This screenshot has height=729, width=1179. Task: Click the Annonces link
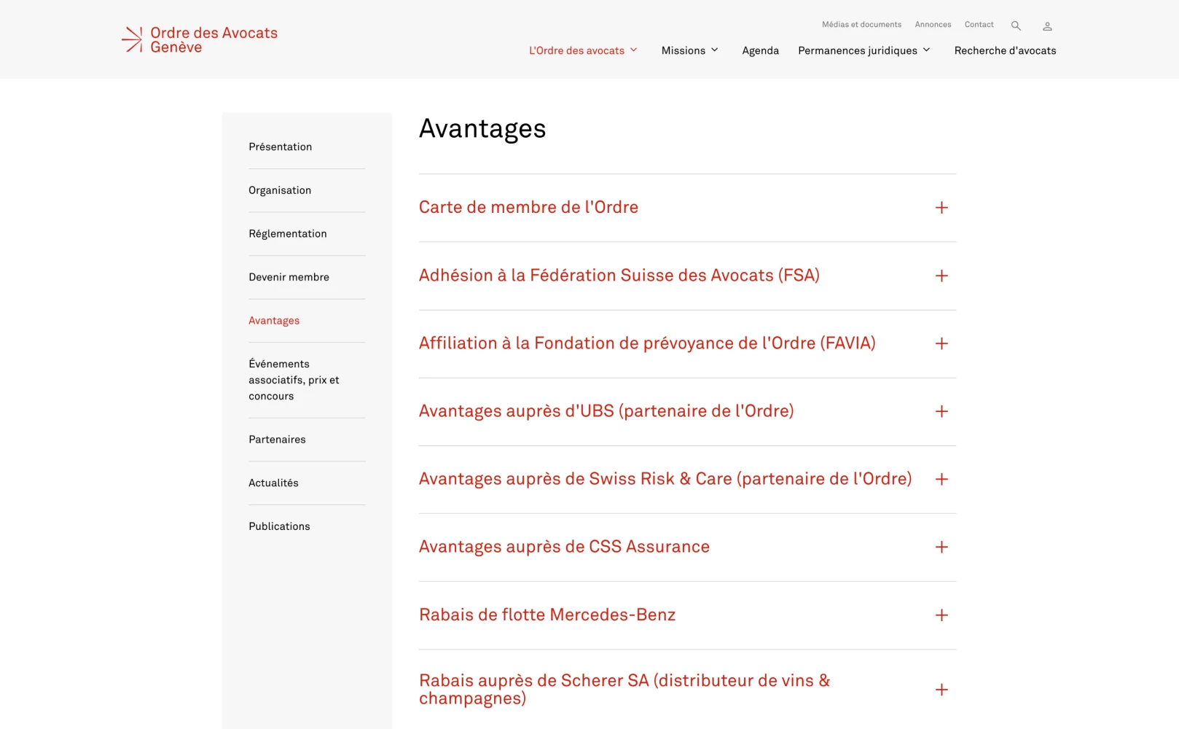pos(933,25)
